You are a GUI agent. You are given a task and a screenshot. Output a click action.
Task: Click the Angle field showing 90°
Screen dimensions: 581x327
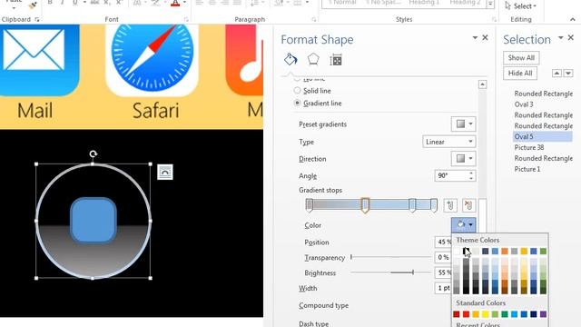[451, 175]
